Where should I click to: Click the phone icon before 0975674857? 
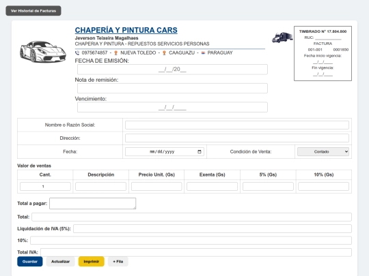(77, 52)
